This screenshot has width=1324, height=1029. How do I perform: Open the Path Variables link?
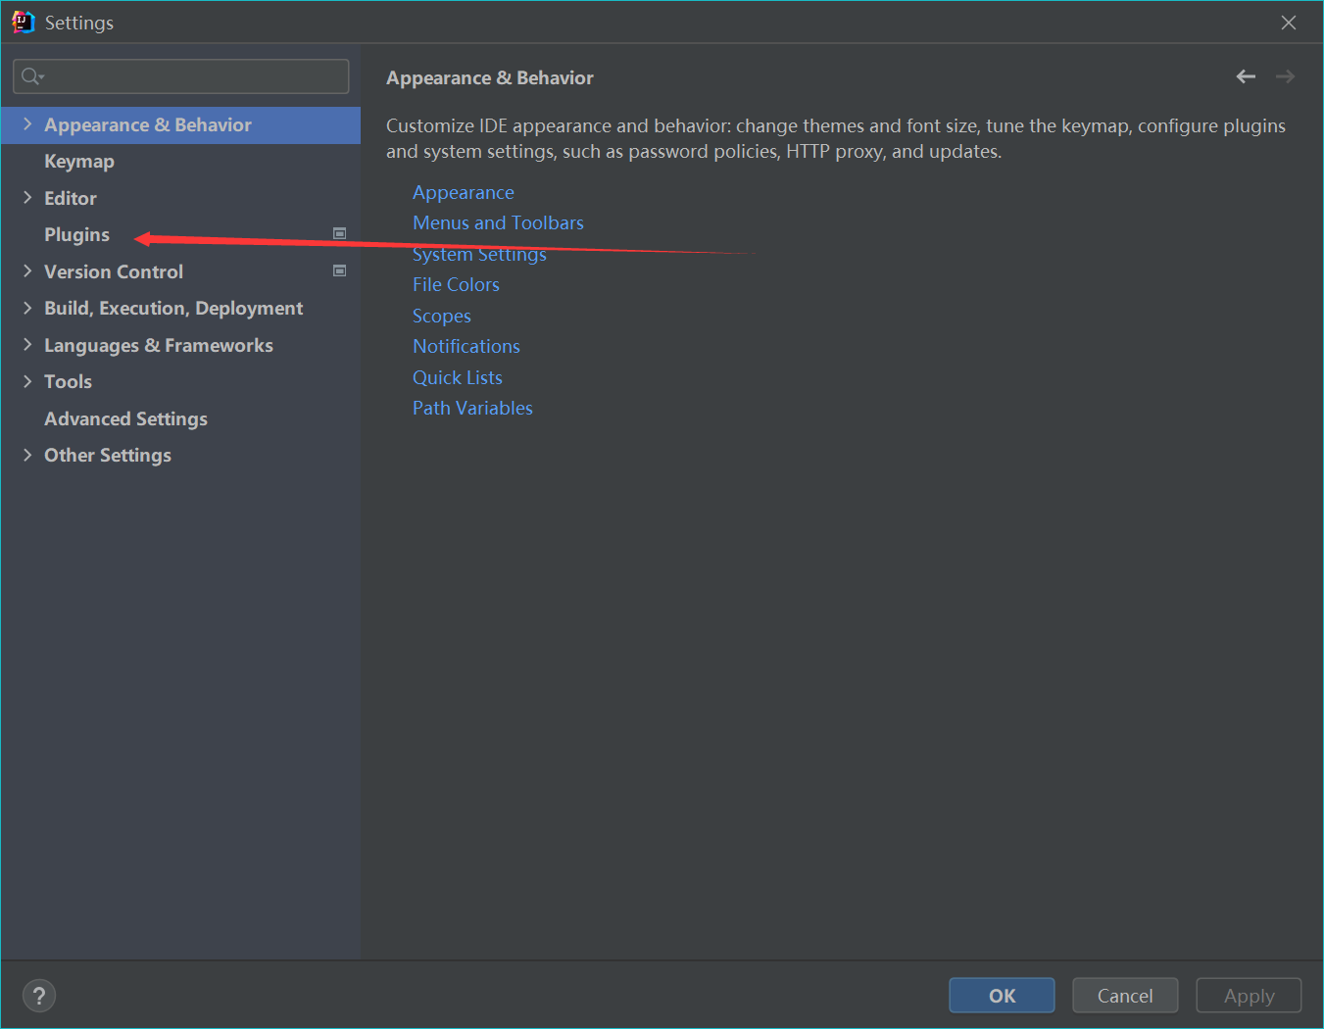472,408
